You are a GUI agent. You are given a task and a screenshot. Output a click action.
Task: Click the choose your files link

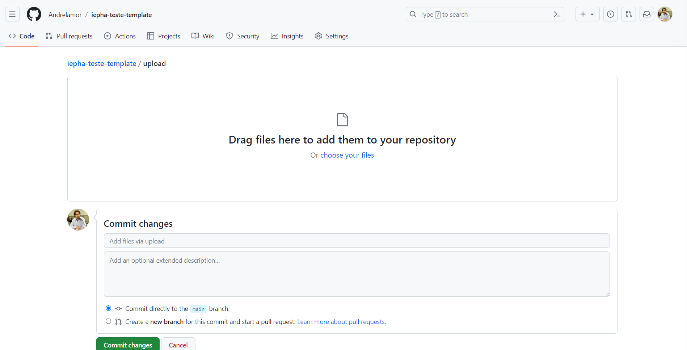(x=347, y=155)
